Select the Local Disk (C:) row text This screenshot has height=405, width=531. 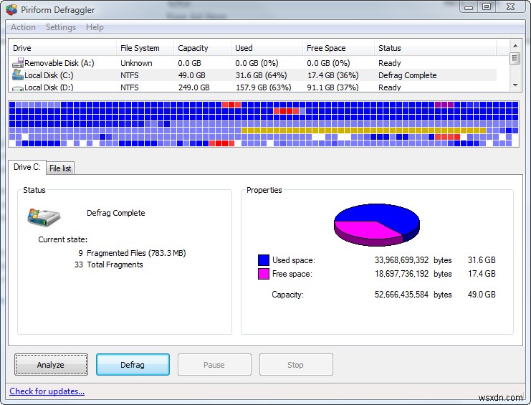49,75
